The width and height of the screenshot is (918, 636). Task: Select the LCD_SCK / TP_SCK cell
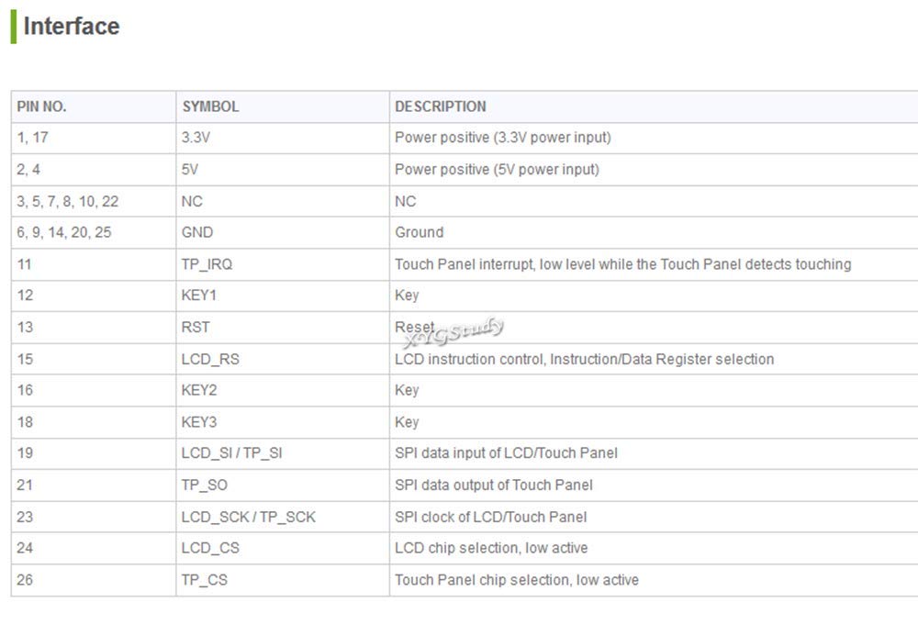point(283,518)
